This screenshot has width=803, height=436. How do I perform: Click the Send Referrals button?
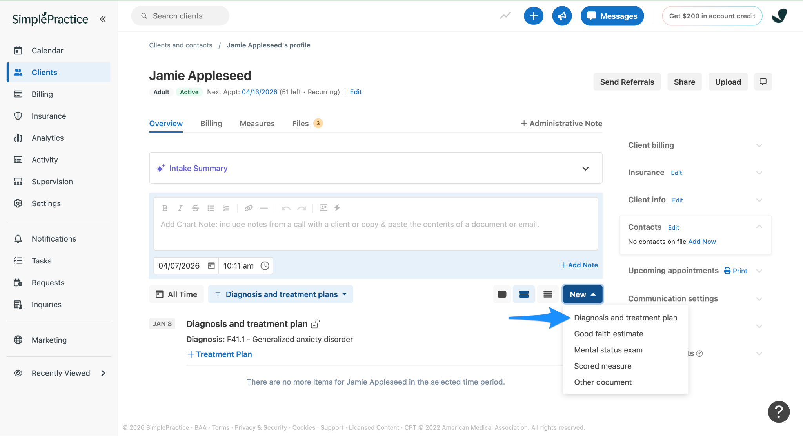[627, 82]
